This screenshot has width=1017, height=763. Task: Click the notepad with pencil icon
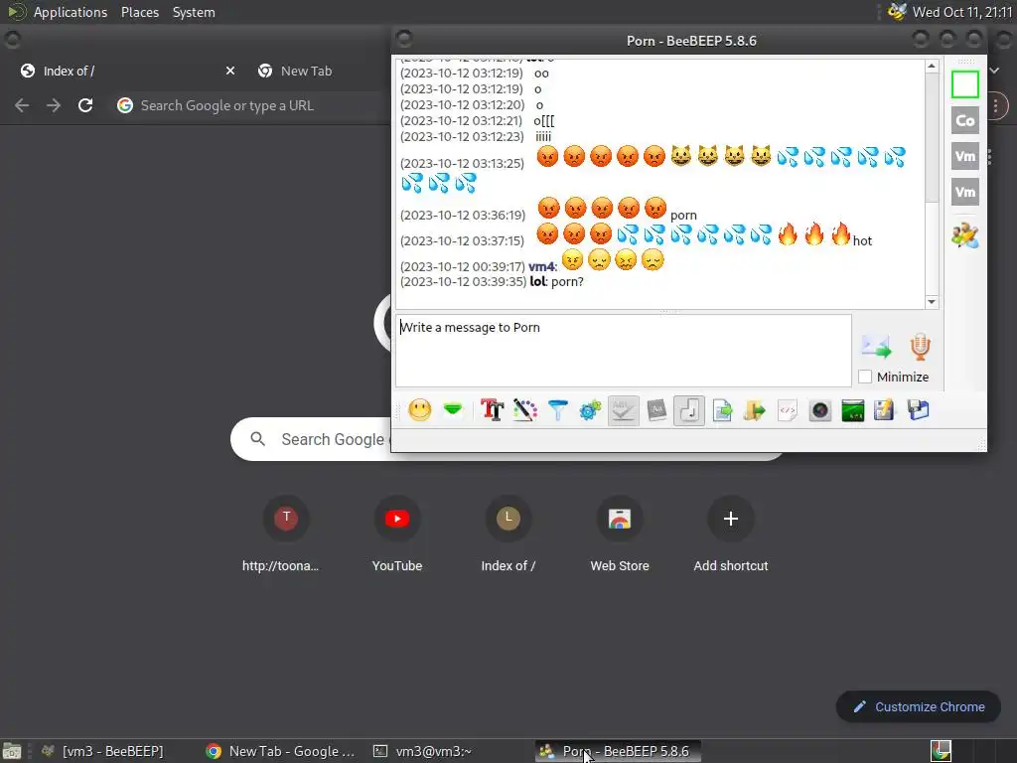(x=885, y=410)
